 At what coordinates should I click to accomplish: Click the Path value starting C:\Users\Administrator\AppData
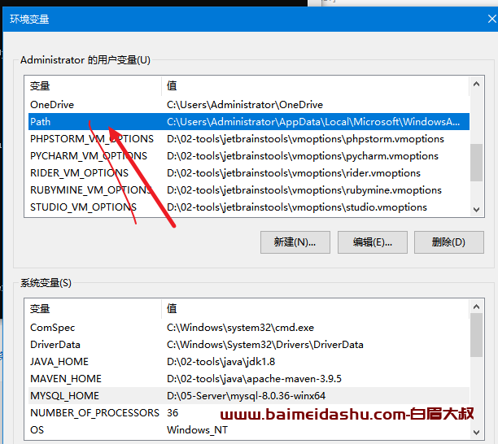coord(313,121)
